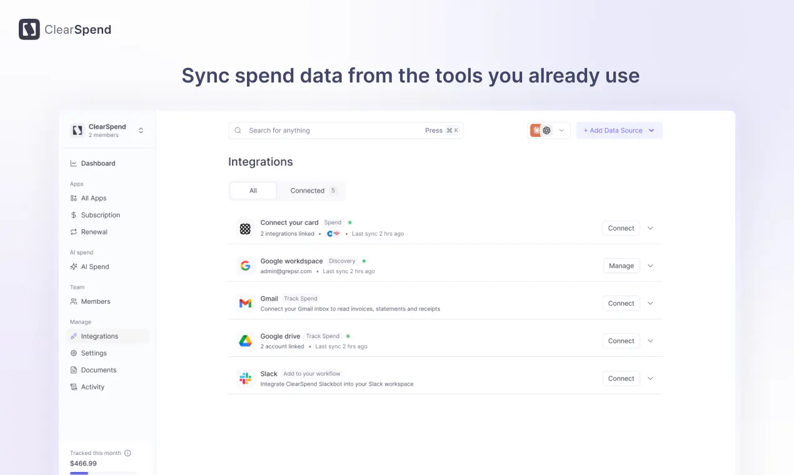
Task: Expand the Connect your card row
Action: tap(650, 228)
